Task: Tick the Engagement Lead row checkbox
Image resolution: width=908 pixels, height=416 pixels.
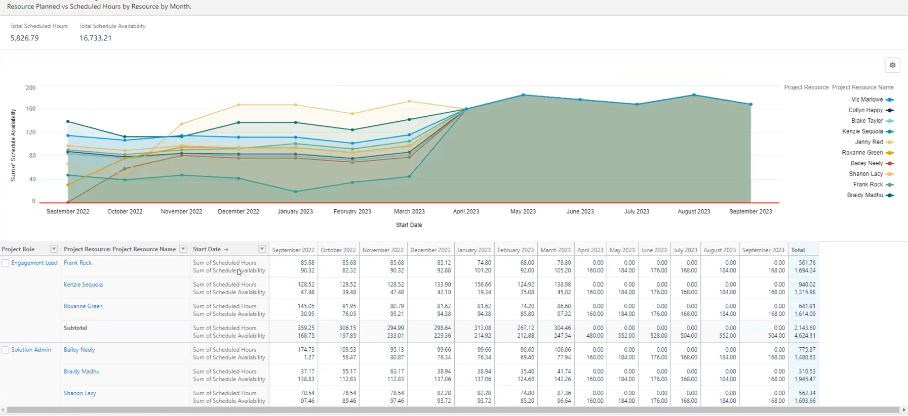Action: pyautogui.click(x=5, y=263)
